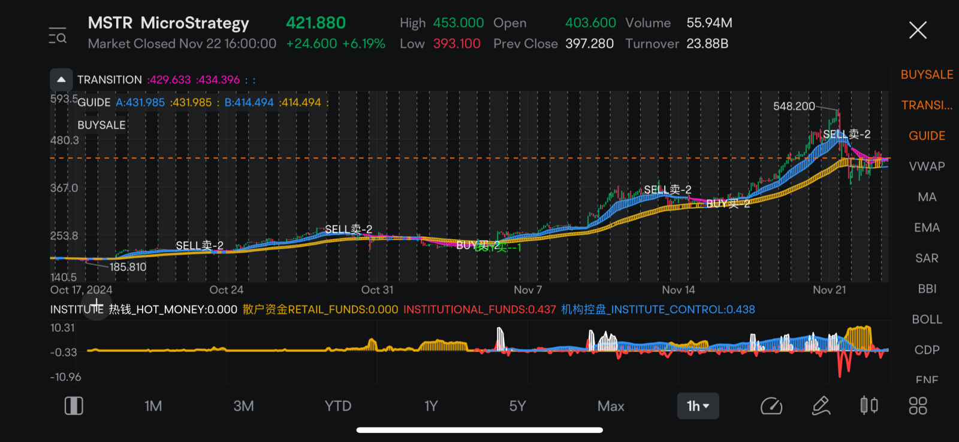Screen dimensions: 959x442
Task: Click the GUIDE legend label on chart
Action: coord(94,102)
